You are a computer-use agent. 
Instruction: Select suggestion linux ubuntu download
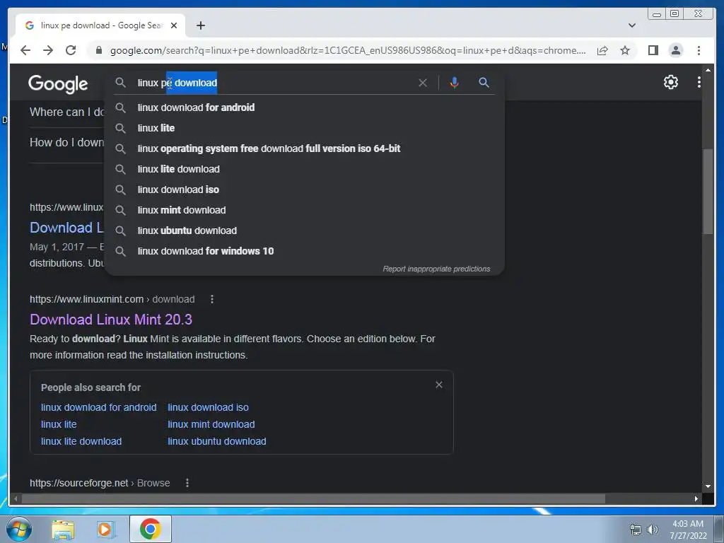click(304, 230)
